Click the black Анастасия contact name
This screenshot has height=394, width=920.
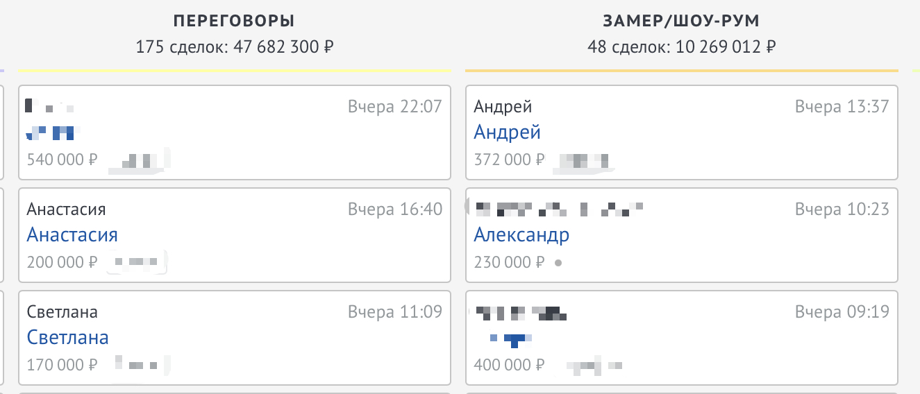point(66,209)
